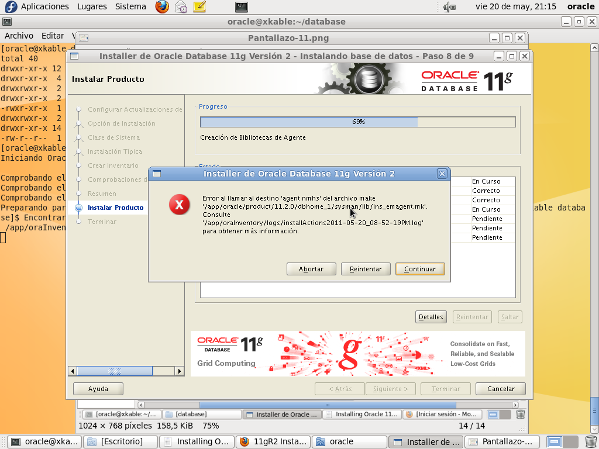599x449 pixels.
Task: Click 14 / 14 image counter text
Action: [x=471, y=426]
